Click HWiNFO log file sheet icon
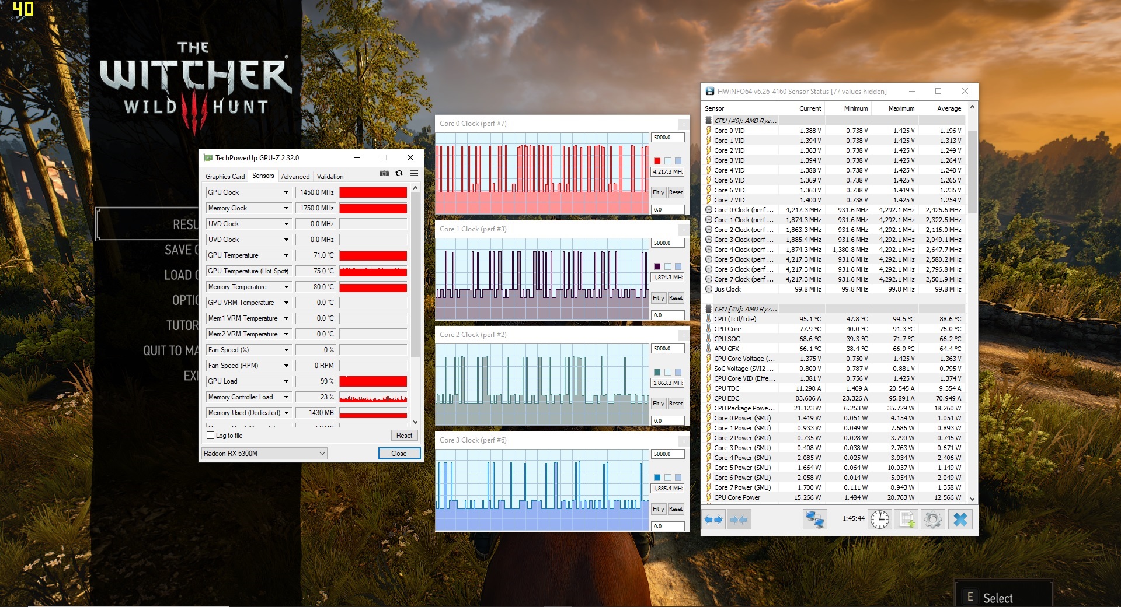 [x=907, y=519]
